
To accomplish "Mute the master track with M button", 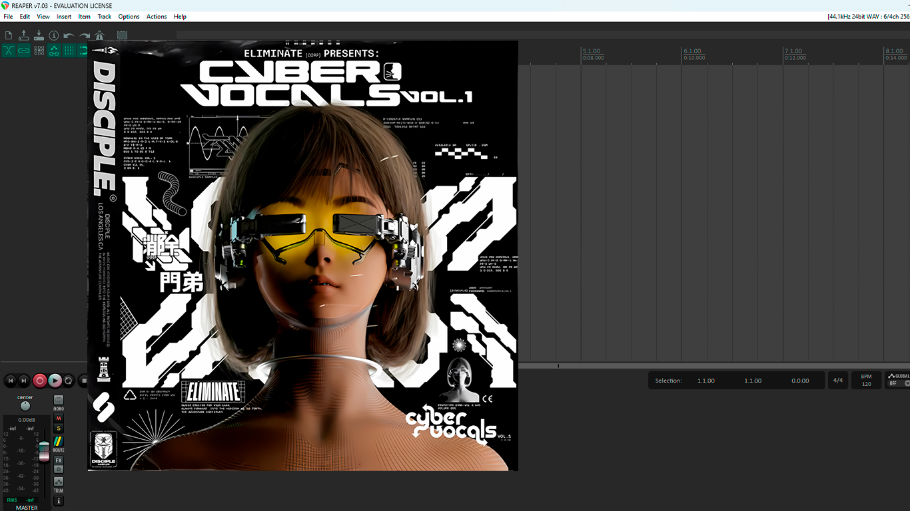I will click(x=59, y=419).
